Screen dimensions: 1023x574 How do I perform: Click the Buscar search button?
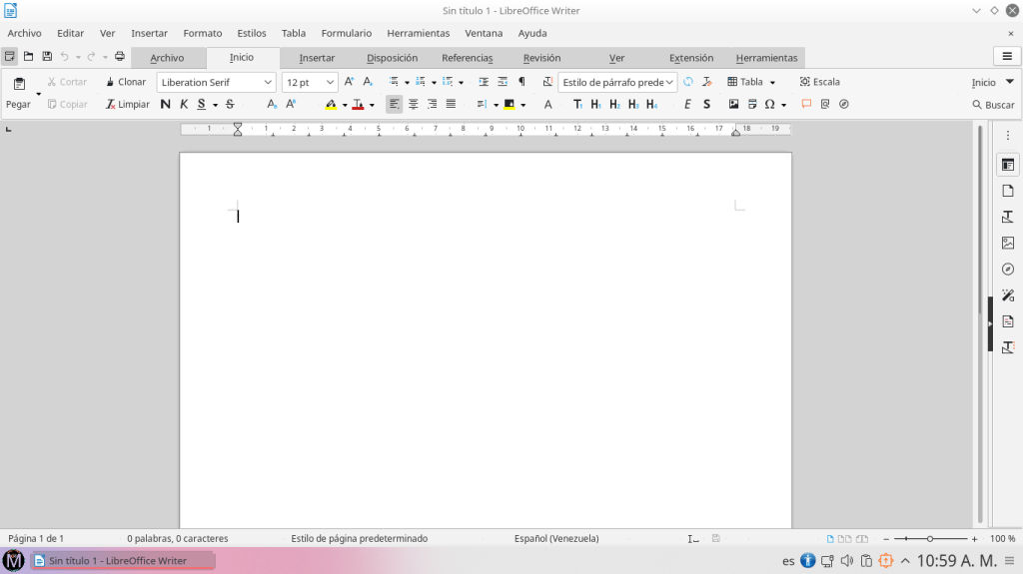click(x=993, y=105)
